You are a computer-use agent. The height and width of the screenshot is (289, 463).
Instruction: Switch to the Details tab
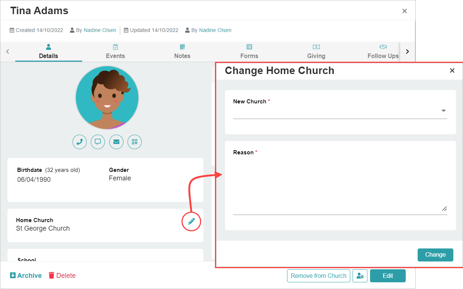point(48,52)
